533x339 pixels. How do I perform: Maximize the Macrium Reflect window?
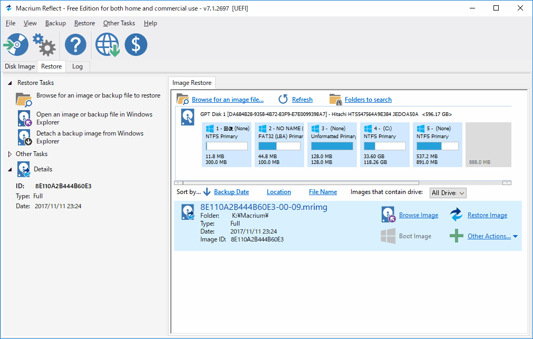496,8
